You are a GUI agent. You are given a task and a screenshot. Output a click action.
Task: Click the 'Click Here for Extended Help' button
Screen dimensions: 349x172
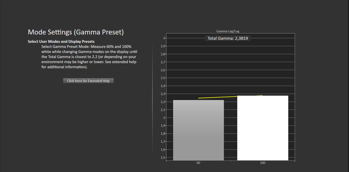(x=88, y=81)
